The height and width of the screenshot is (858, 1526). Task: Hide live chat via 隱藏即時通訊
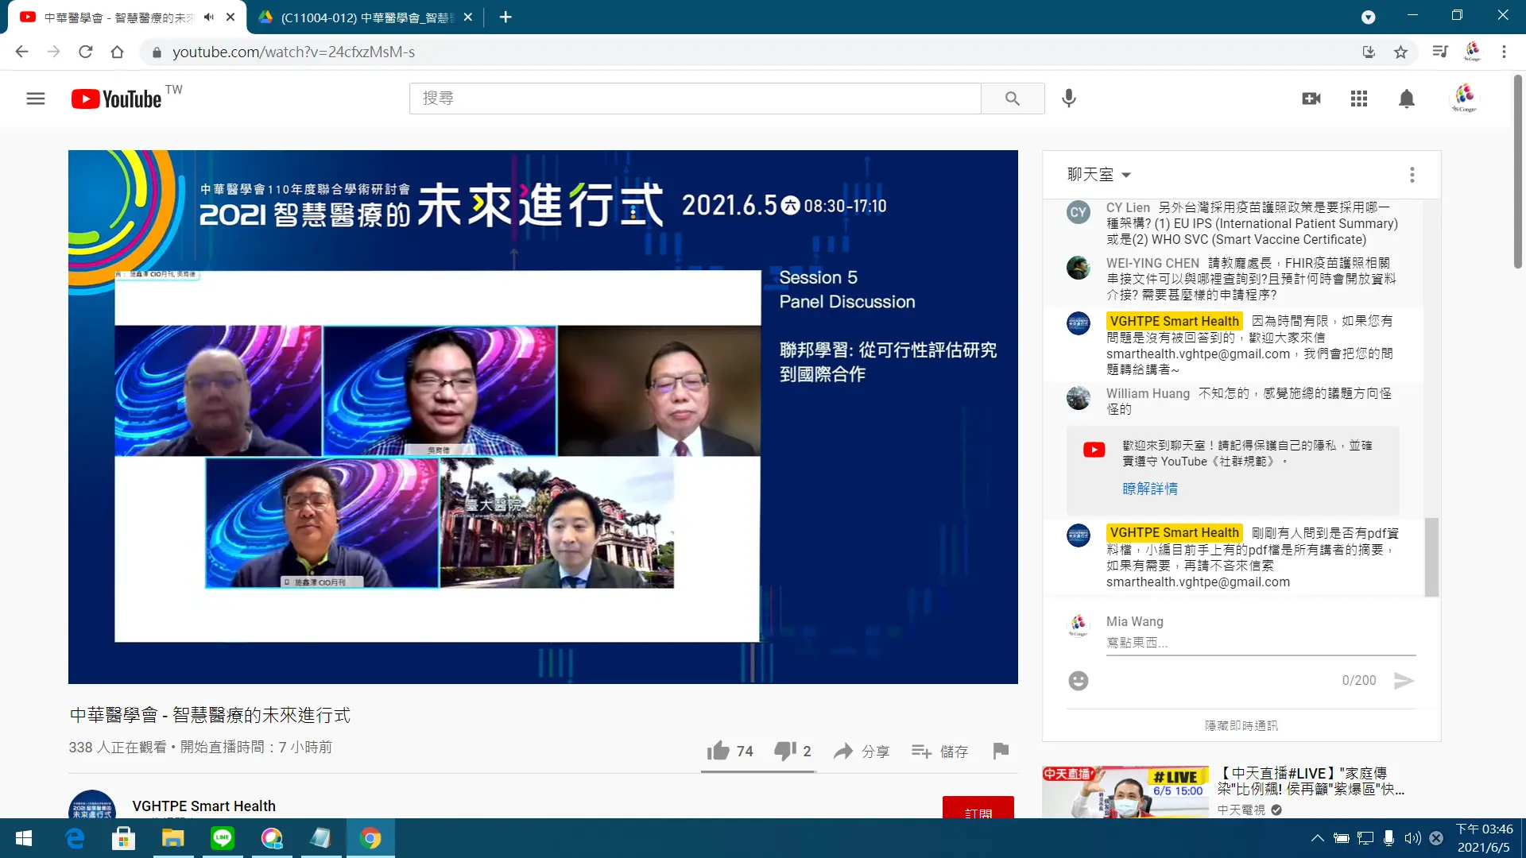[1241, 725]
